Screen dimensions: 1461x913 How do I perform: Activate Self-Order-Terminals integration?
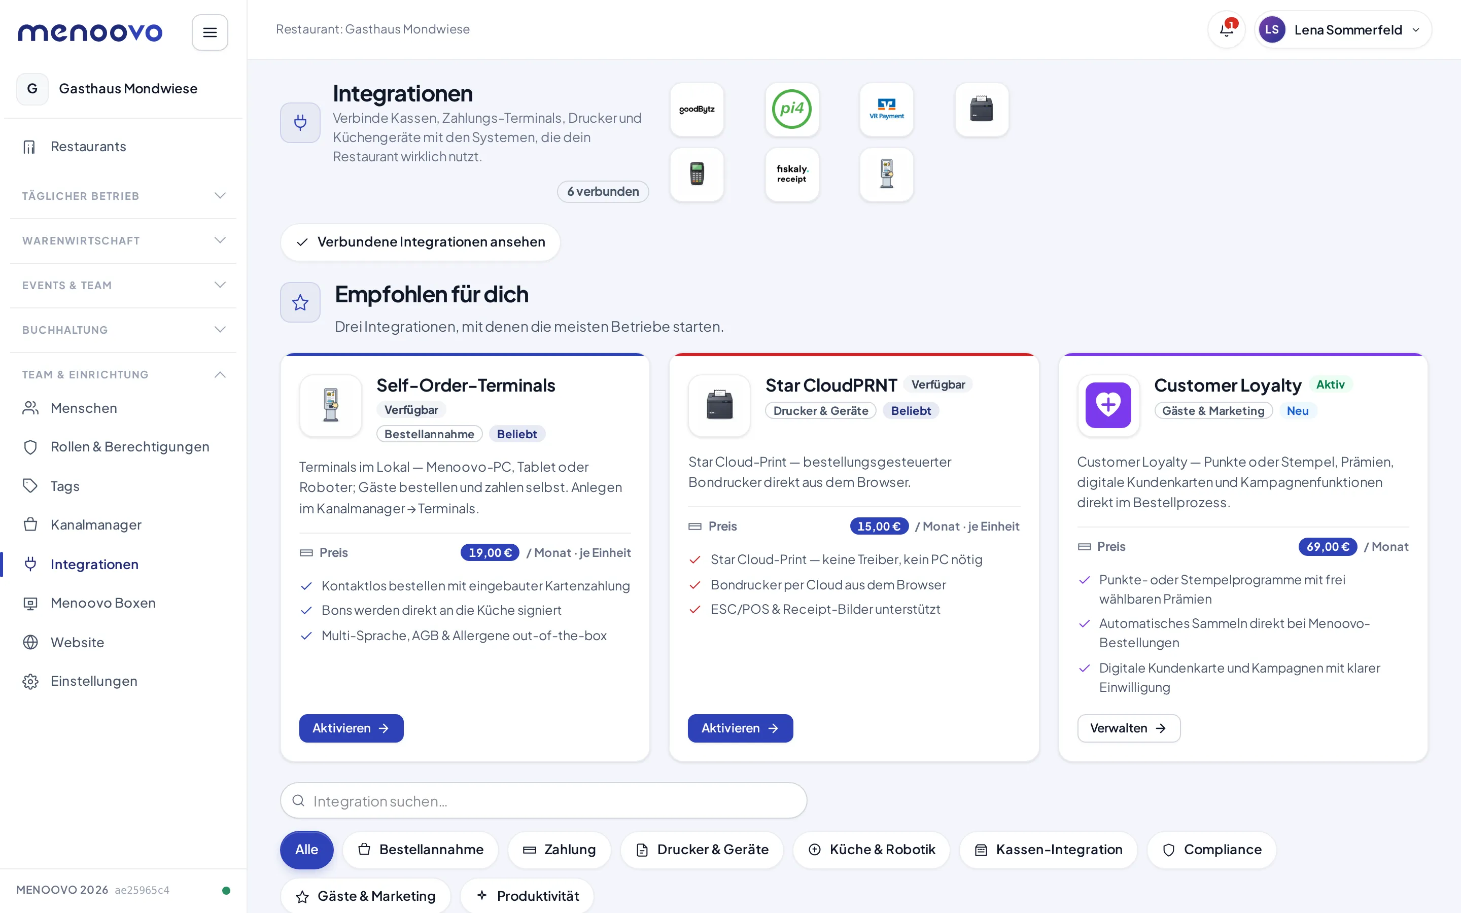pyautogui.click(x=352, y=728)
